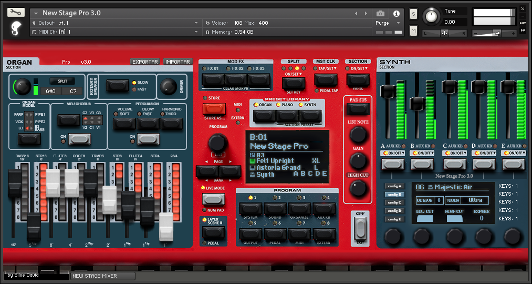
Task: Click the TOUCH Ultra value field
Action: coord(475,200)
